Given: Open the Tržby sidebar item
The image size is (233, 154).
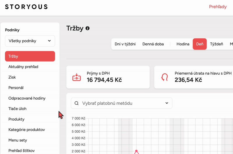Looking at the screenshot, I should pyautogui.click(x=30, y=56).
